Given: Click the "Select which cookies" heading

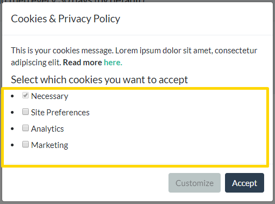Looking at the screenshot, I should click(x=99, y=80).
